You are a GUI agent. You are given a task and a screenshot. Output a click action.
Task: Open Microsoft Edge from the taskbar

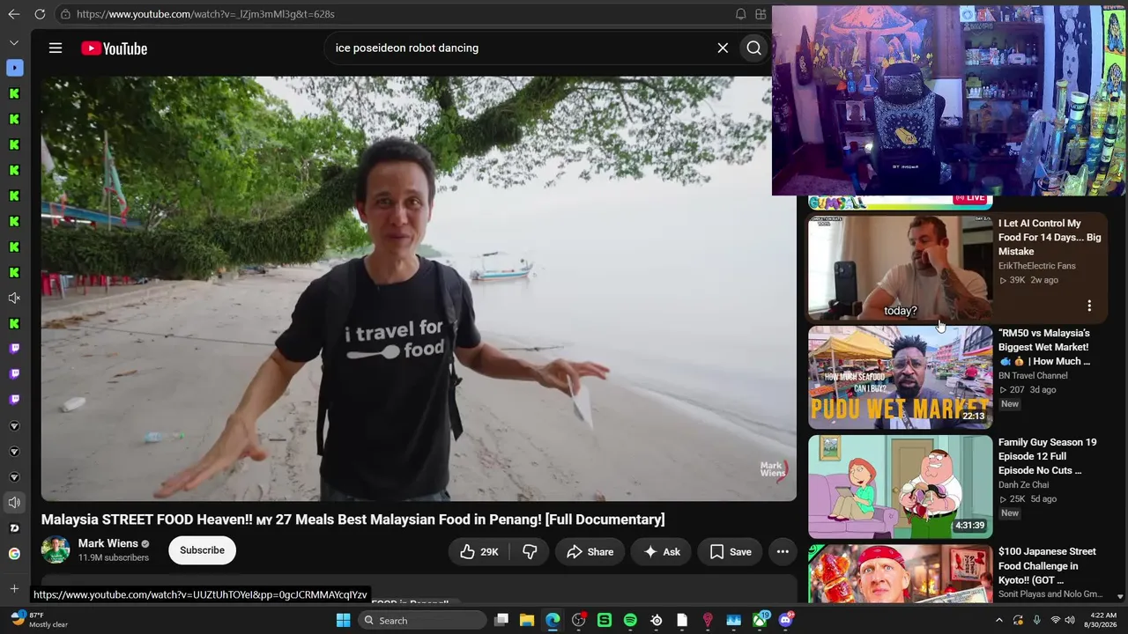pos(553,621)
